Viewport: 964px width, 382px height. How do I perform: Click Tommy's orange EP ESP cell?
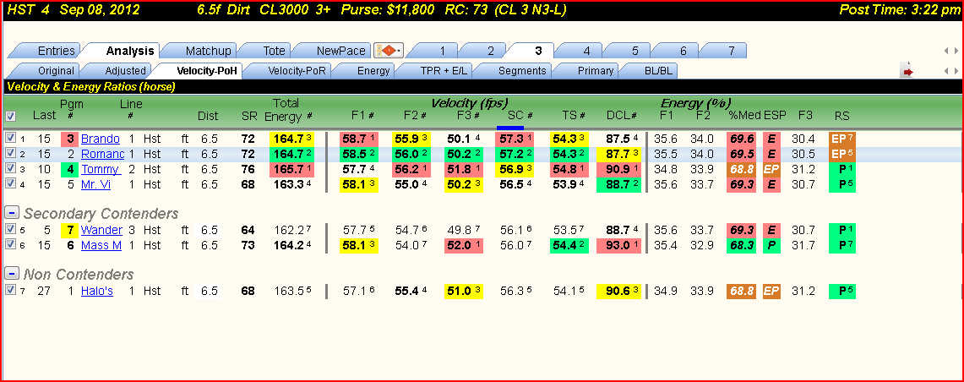(771, 169)
